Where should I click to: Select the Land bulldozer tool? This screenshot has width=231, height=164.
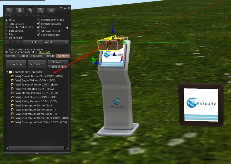(51, 10)
